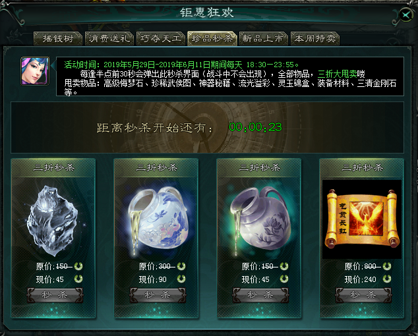Screen dimensions: 418x336
Task: Click 秒杀 button under grey lotus jar
Action: [260, 295]
